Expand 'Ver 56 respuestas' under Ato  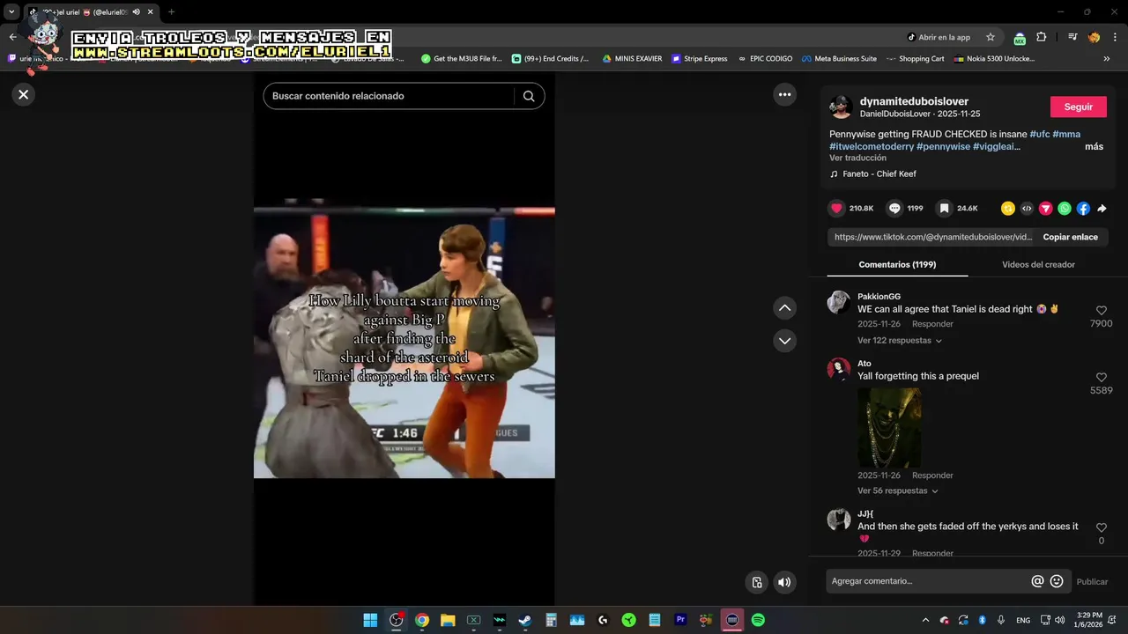[898, 491]
